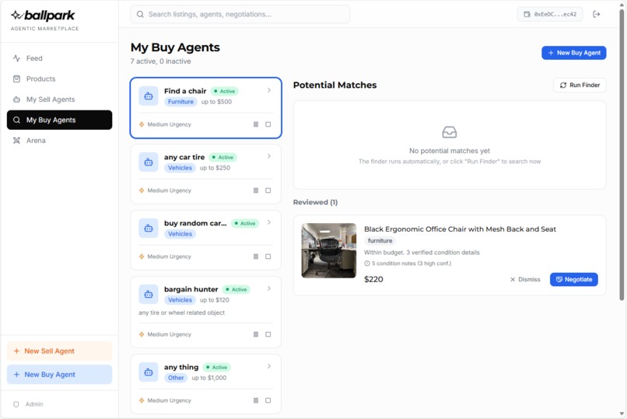The height and width of the screenshot is (419, 627).
Task: Expand the Find a chair agent chevron
Action: point(269,90)
